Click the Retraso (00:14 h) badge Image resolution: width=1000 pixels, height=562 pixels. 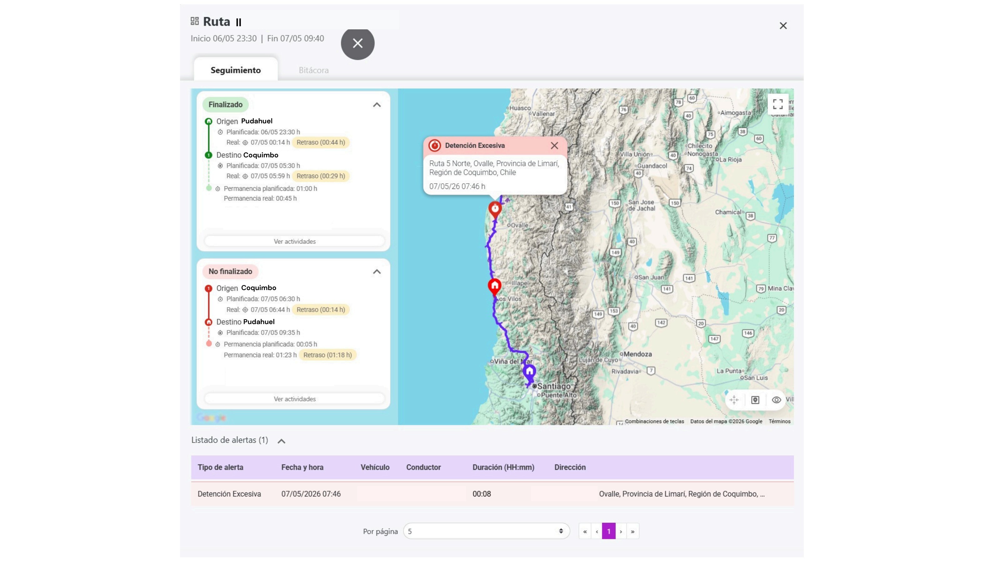[321, 309]
